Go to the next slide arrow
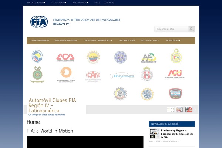This screenshot has height=148, width=222. [x=196, y=110]
